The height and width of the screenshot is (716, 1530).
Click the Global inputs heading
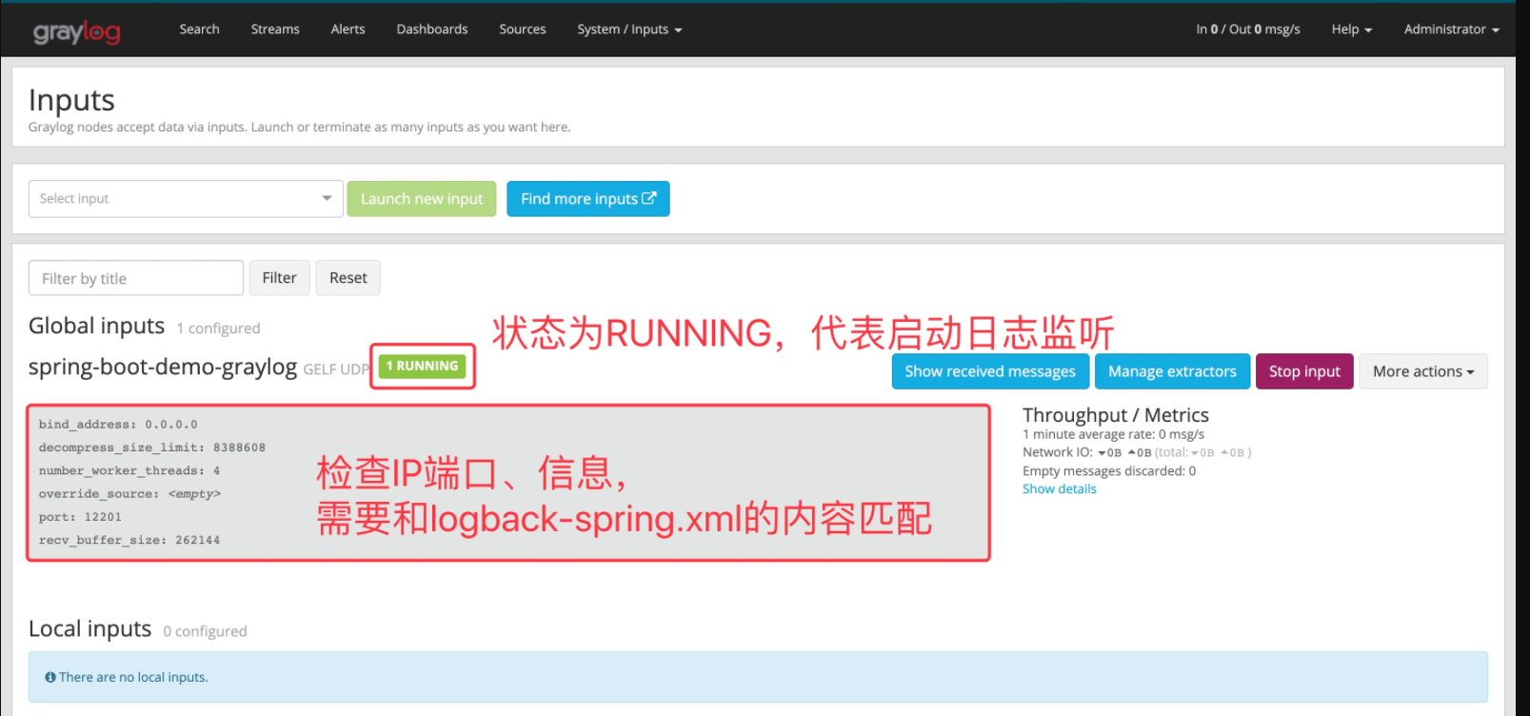click(97, 326)
